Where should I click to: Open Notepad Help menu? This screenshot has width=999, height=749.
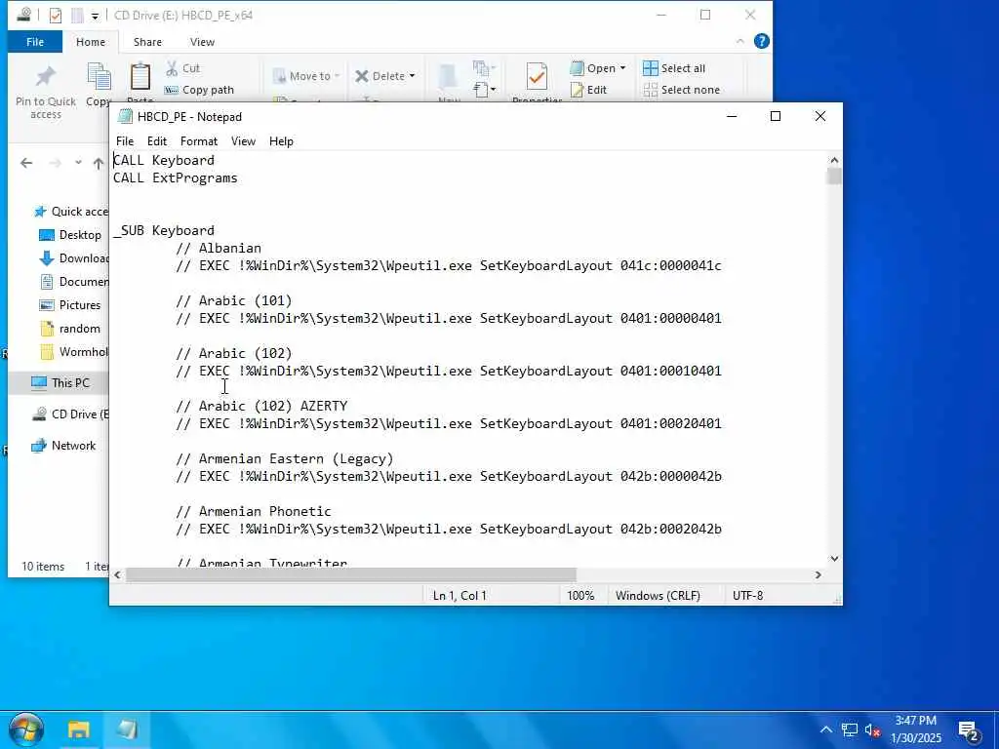(281, 141)
